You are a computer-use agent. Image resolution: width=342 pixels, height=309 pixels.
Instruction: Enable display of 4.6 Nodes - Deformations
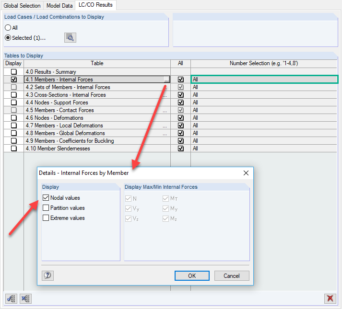pyautogui.click(x=14, y=118)
